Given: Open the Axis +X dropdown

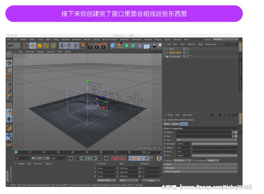Looking at the screenshot, I should coord(207,140).
